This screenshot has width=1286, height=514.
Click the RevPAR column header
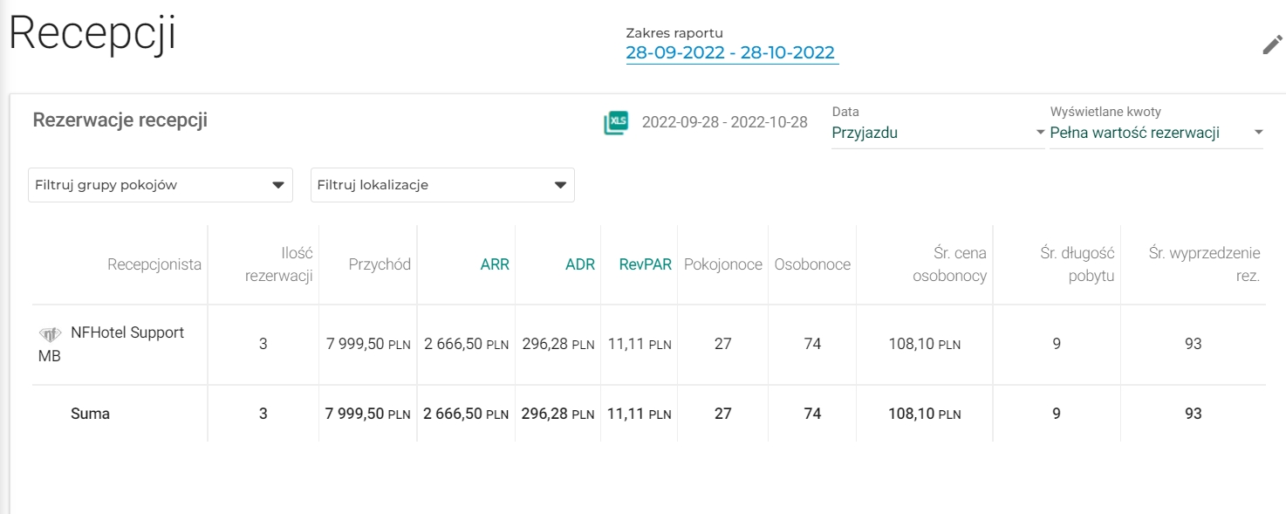(646, 264)
